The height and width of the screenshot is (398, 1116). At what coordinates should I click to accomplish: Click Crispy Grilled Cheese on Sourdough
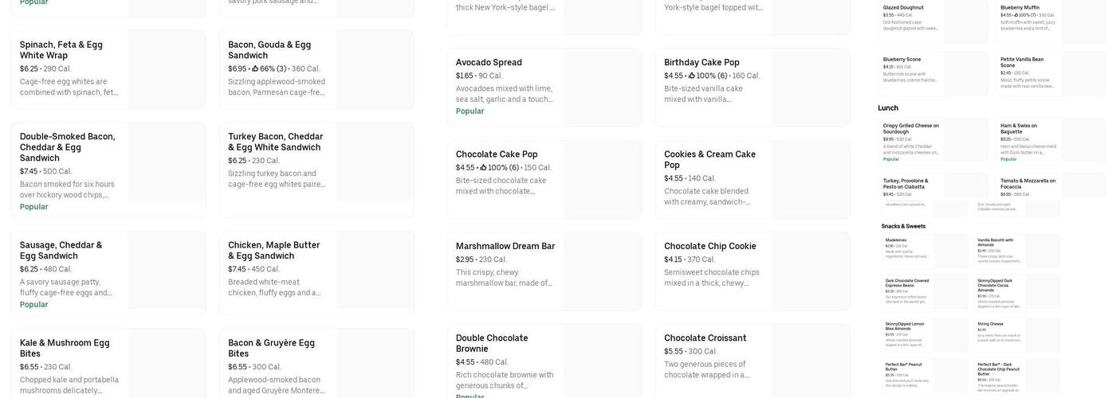click(x=911, y=128)
